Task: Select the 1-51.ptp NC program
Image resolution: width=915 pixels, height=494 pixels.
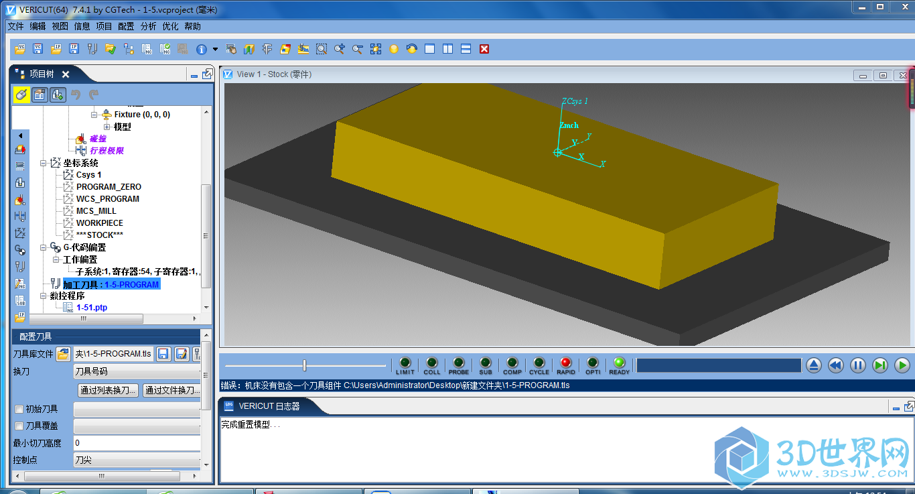Action: pyautogui.click(x=92, y=308)
